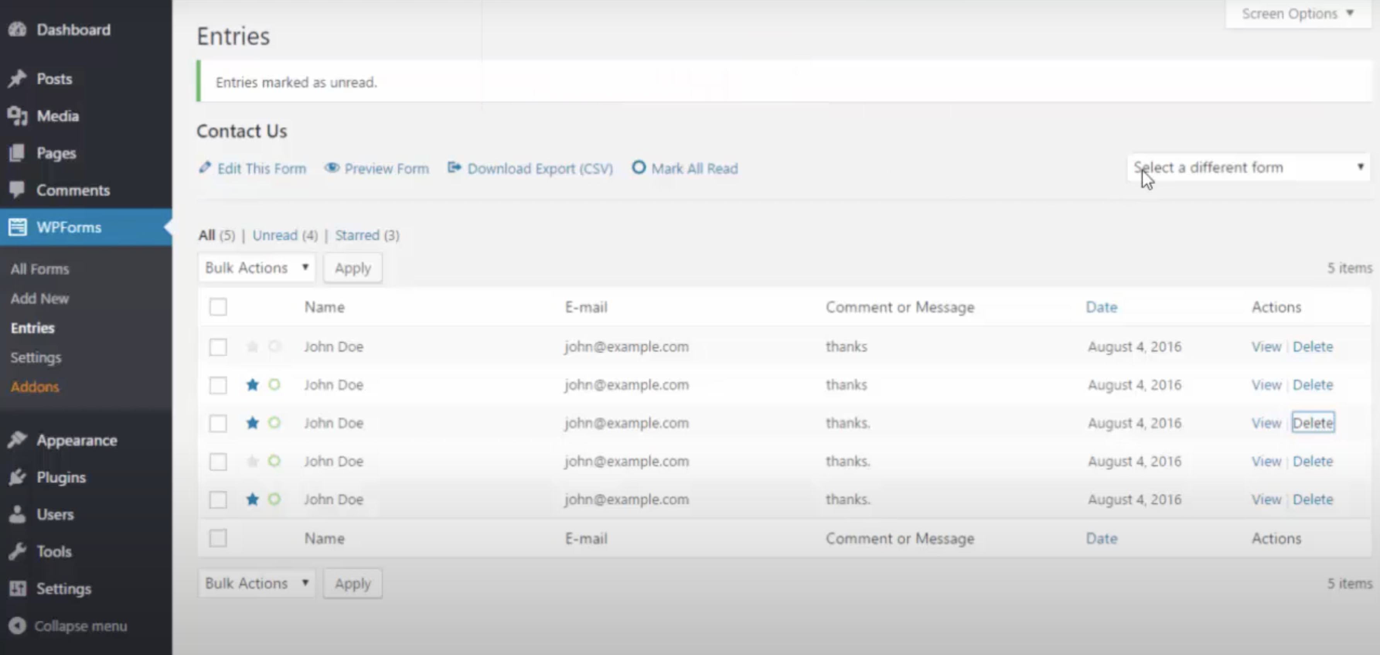This screenshot has width=1380, height=655.
Task: Expand the Select a different form dropdown
Action: 1248,168
